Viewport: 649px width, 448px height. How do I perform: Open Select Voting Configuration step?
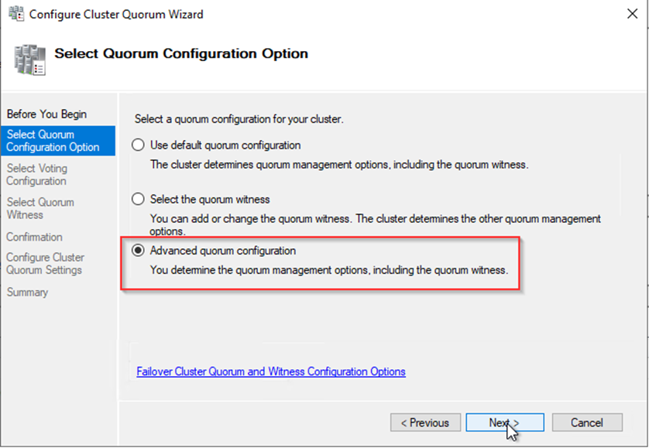tap(37, 175)
